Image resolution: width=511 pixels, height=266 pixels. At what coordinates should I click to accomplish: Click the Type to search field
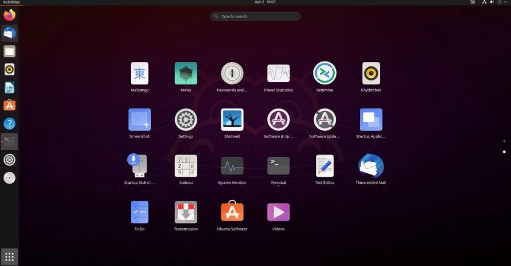click(255, 16)
